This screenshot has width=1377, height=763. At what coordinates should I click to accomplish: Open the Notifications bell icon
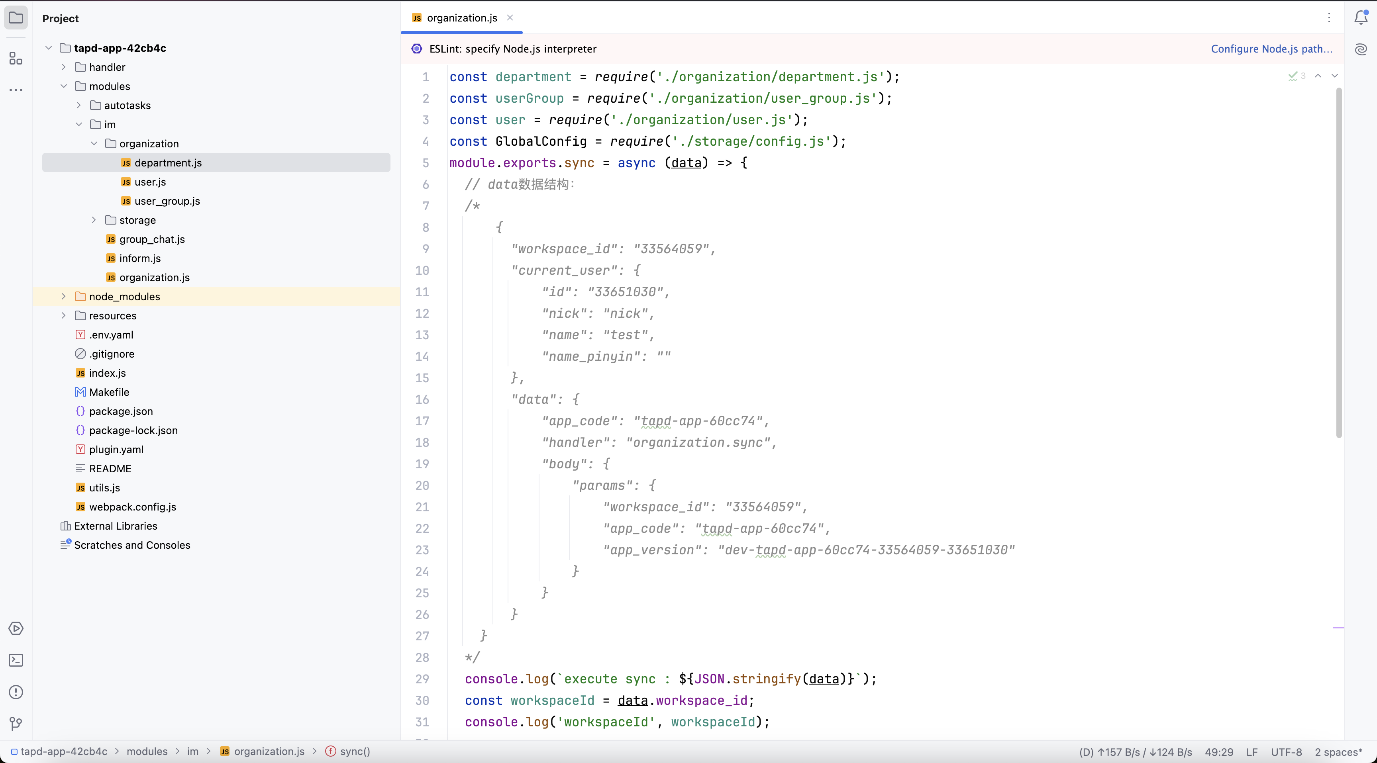click(1361, 18)
